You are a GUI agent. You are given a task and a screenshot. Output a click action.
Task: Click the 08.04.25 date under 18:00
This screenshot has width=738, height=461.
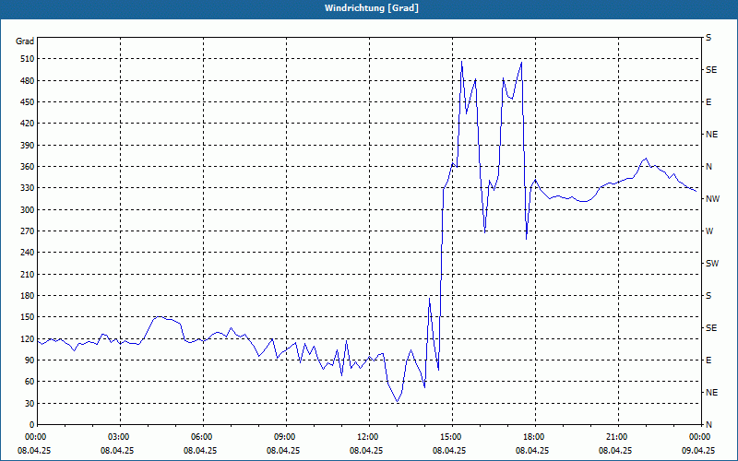click(532, 450)
